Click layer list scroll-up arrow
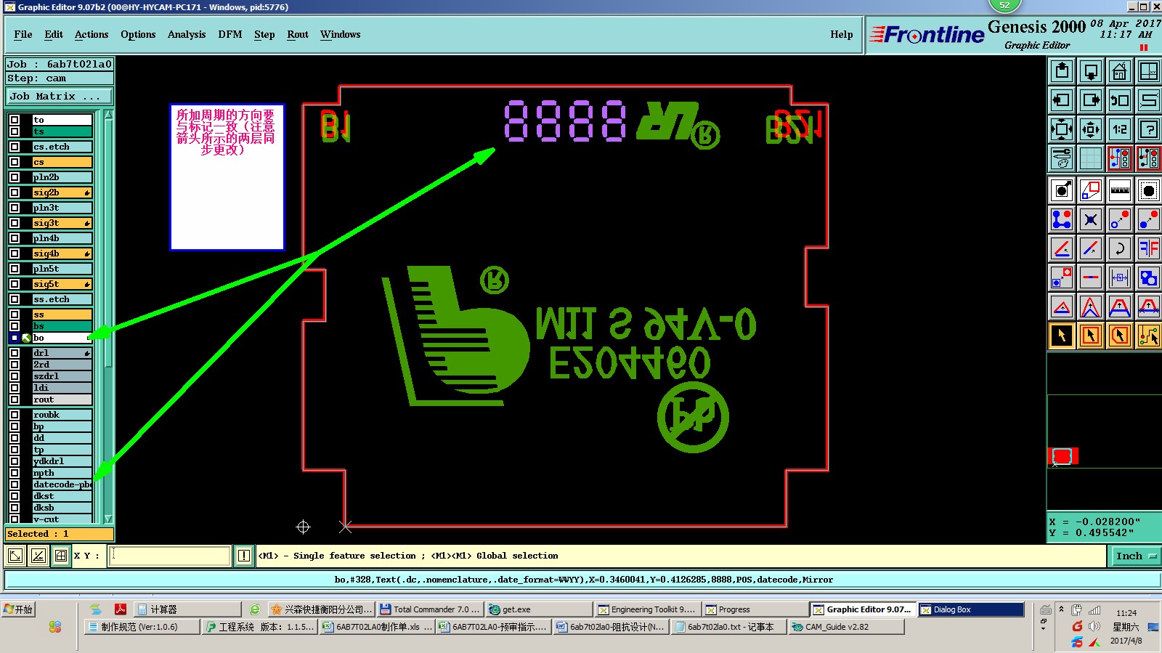This screenshot has height=653, width=1162. 108,115
